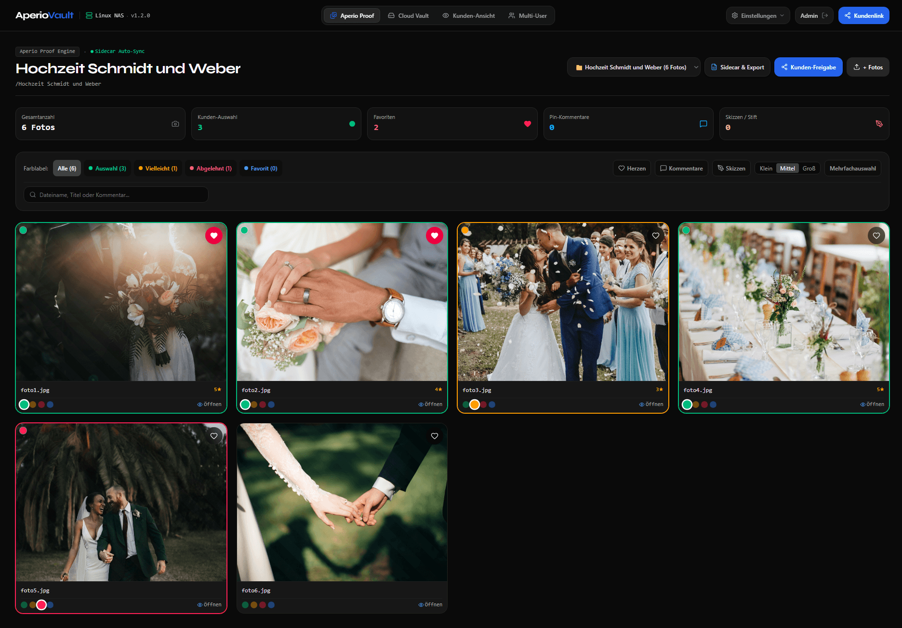Switch to the Cloud Vault tab
This screenshot has width=902, height=628.
409,15
